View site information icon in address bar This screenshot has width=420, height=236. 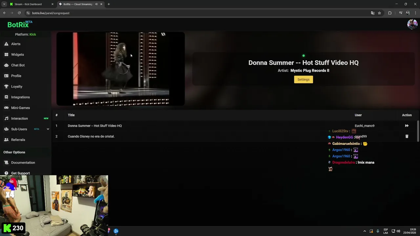[x=28, y=13]
